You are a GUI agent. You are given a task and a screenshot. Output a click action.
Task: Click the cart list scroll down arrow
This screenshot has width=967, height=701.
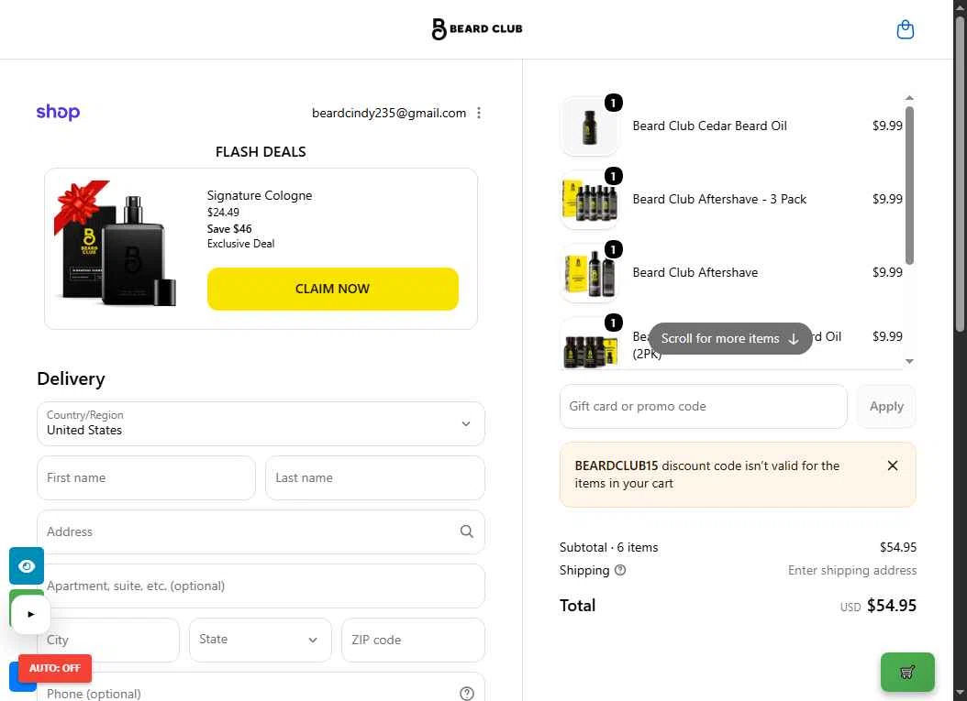(909, 362)
